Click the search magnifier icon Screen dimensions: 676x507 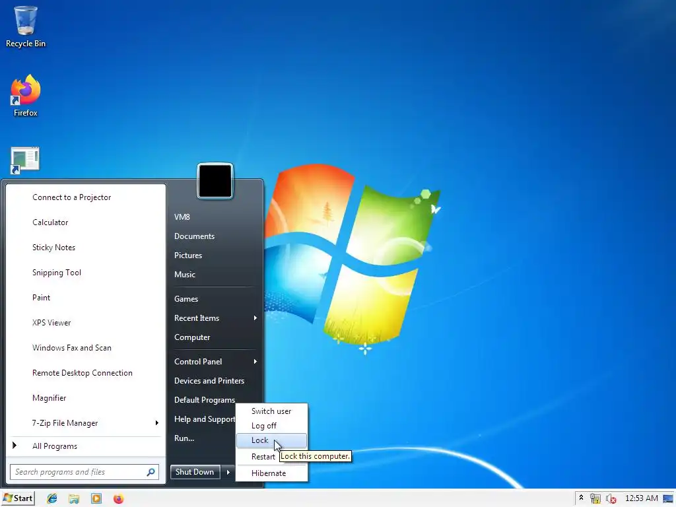(x=151, y=472)
